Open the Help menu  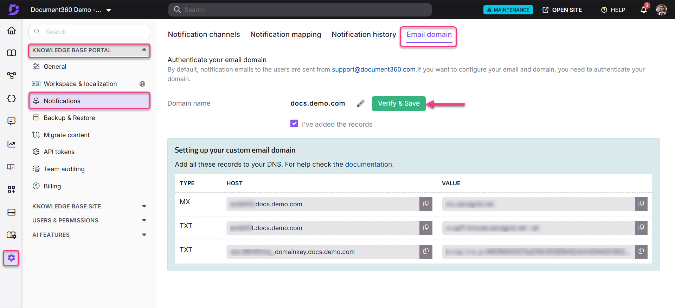tap(613, 10)
